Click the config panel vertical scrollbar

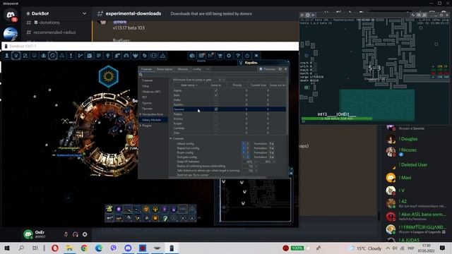287,107
